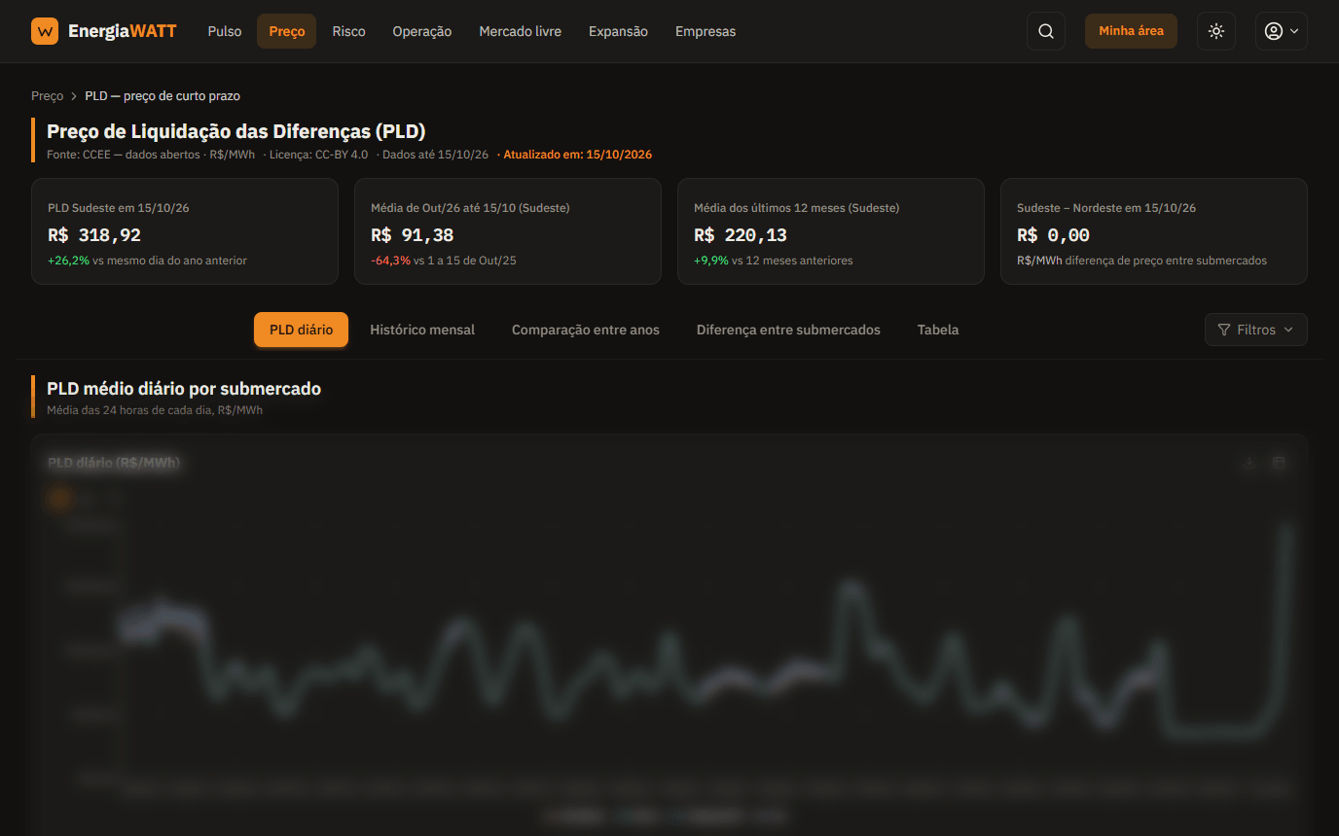Click 'Preço de Liquidação das Diferenças (PLD)' heading
Image resolution: width=1339 pixels, height=836 pixels.
tap(236, 131)
